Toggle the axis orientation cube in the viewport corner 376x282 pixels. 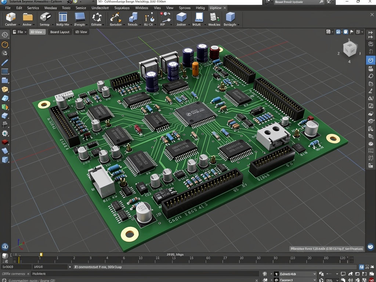pos(348,50)
